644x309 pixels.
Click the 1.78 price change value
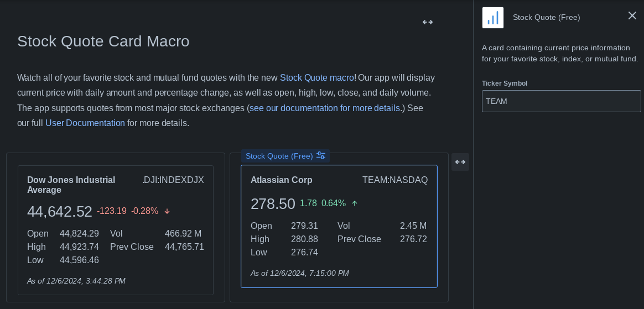click(309, 203)
